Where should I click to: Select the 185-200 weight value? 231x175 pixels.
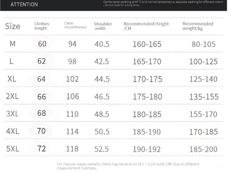pyautogui.click(x=203, y=149)
